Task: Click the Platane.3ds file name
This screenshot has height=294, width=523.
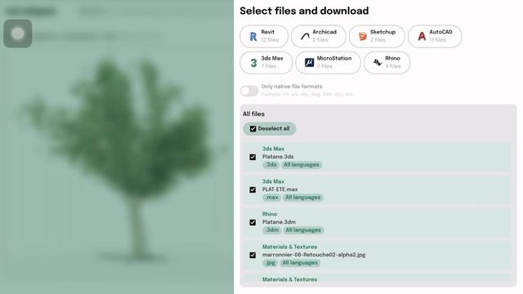Action: 278,157
